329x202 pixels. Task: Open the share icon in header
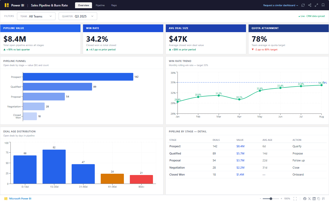[x=310, y=5]
